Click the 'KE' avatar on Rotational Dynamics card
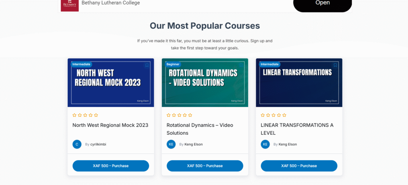Image resolution: width=408 pixels, height=185 pixels. 171,144
